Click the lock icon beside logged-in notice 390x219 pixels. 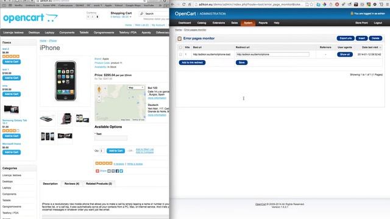(352, 13)
